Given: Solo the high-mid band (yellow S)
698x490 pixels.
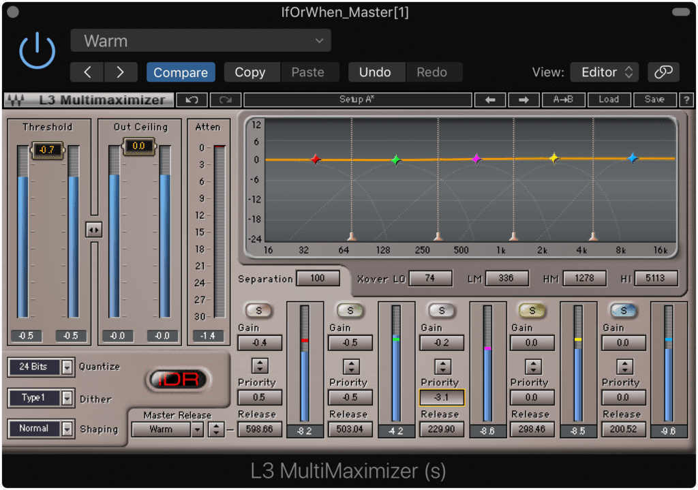Looking at the screenshot, I should (532, 310).
